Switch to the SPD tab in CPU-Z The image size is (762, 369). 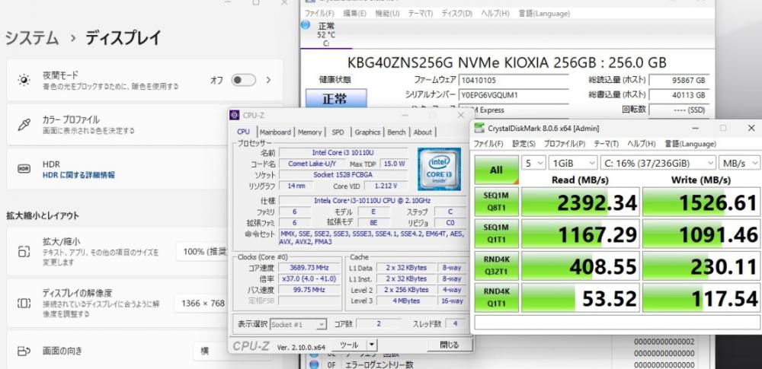(338, 132)
